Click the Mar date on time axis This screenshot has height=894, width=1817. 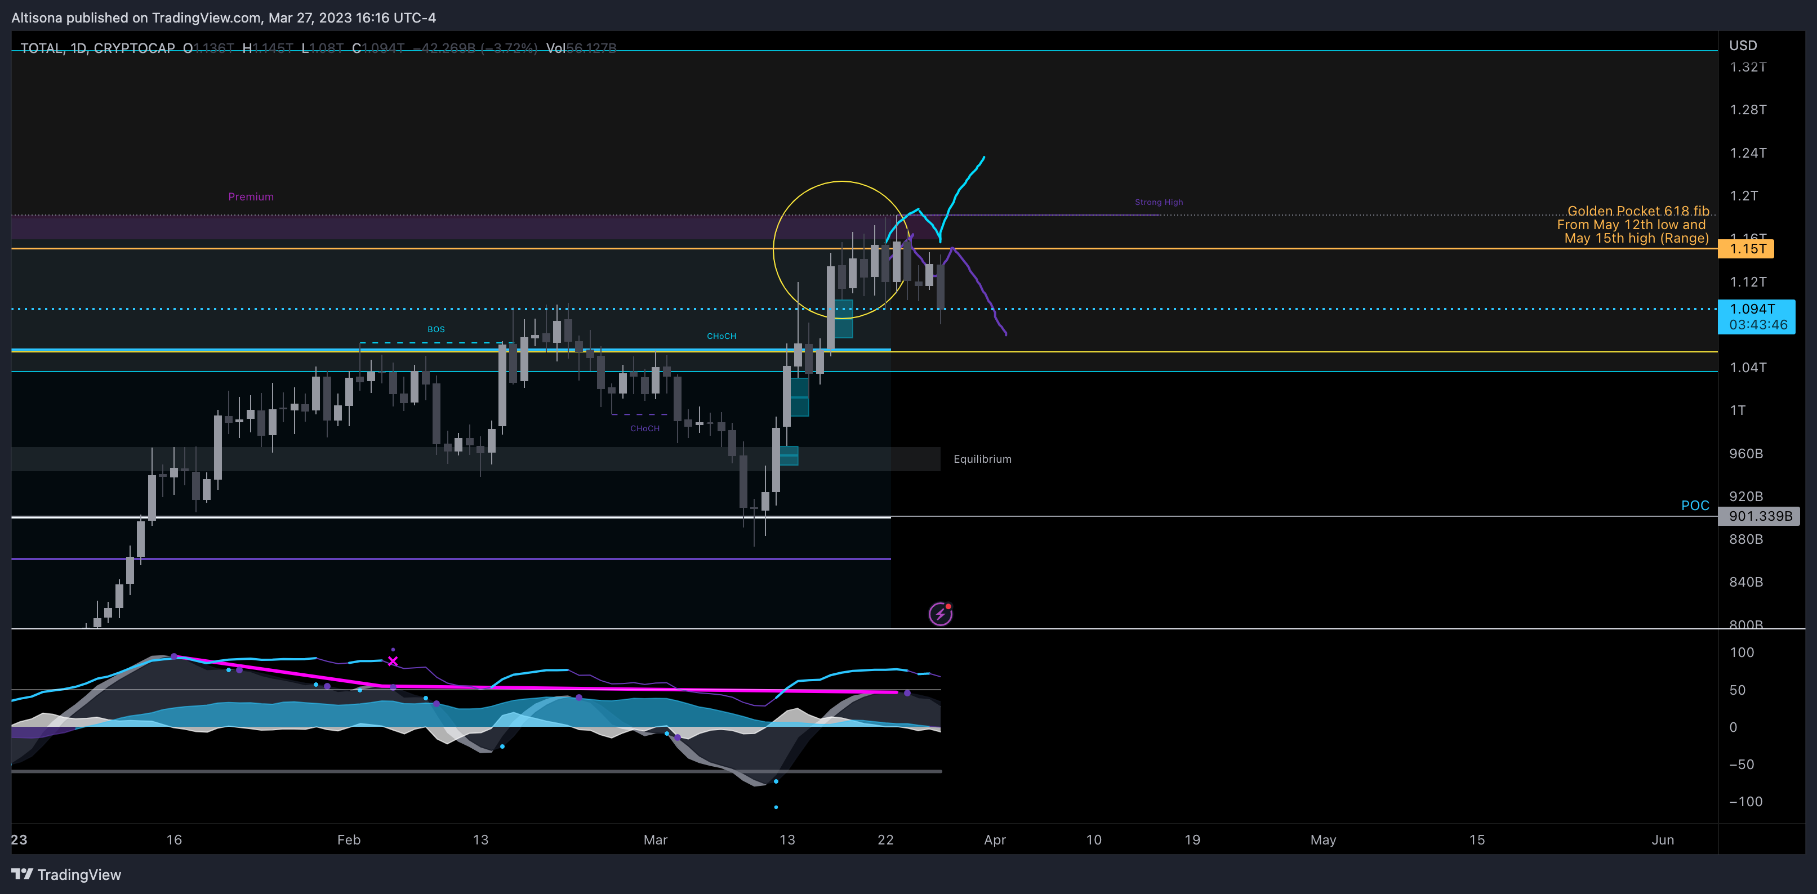pos(655,840)
